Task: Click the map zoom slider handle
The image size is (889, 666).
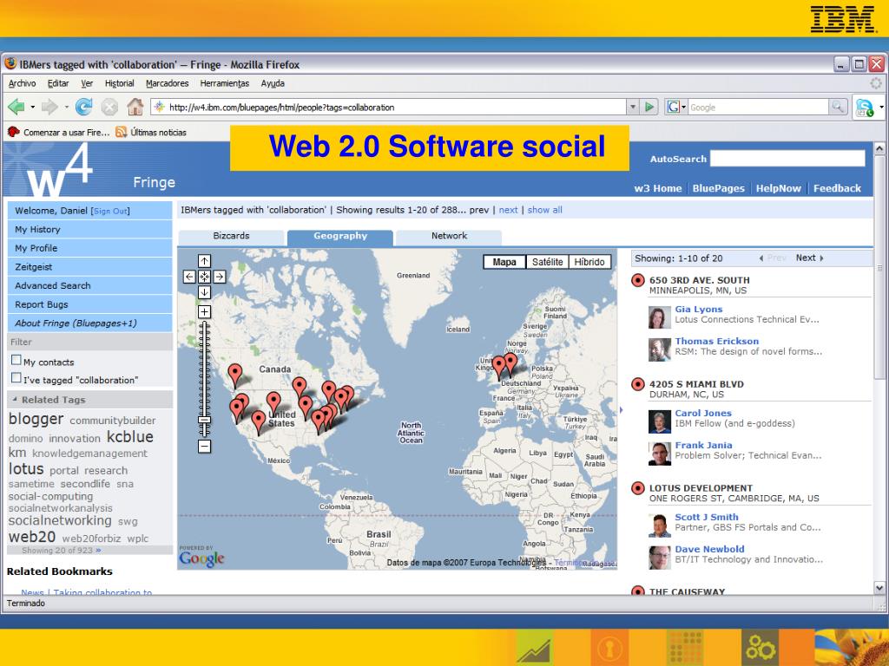Action: click(x=205, y=420)
